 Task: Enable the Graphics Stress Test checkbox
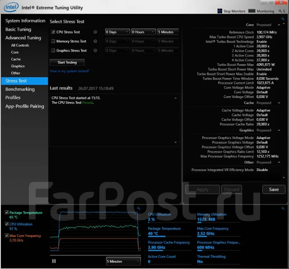click(53, 50)
